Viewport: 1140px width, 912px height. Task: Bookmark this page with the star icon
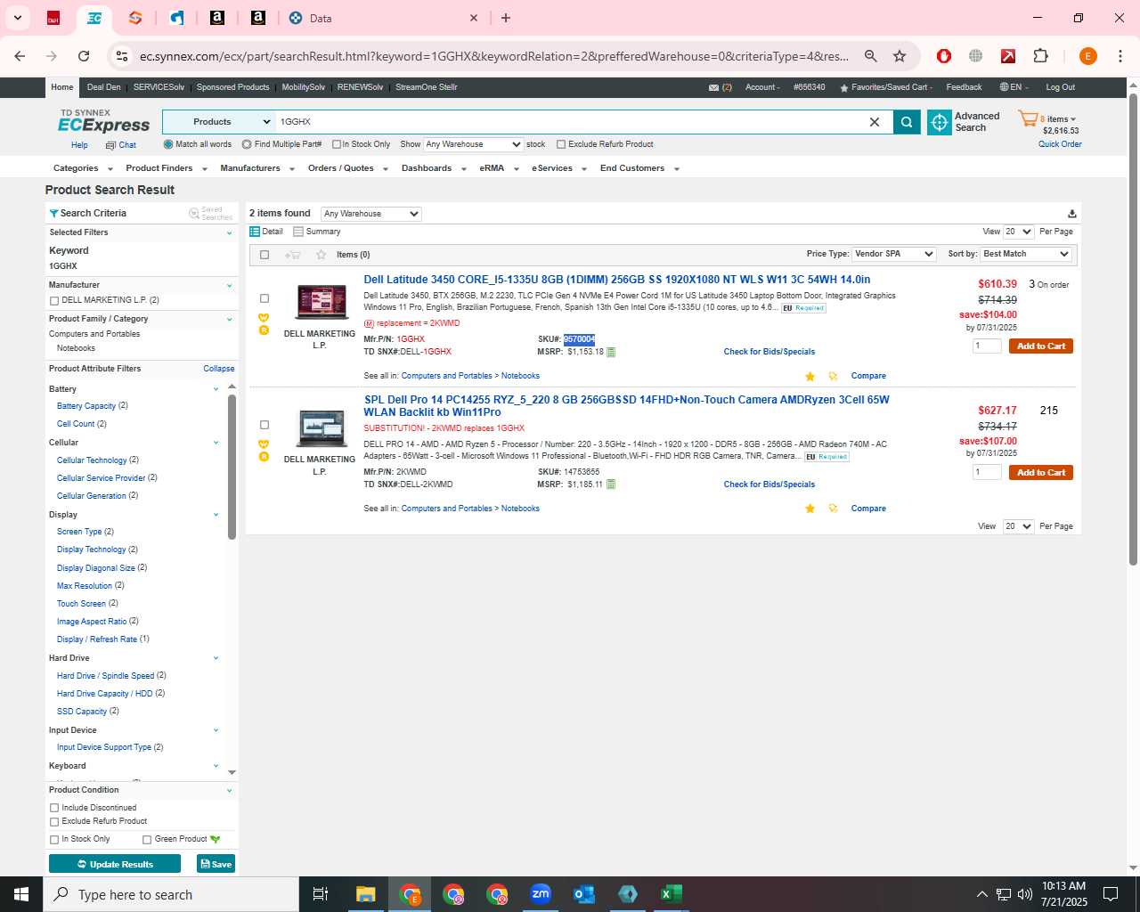click(x=900, y=56)
